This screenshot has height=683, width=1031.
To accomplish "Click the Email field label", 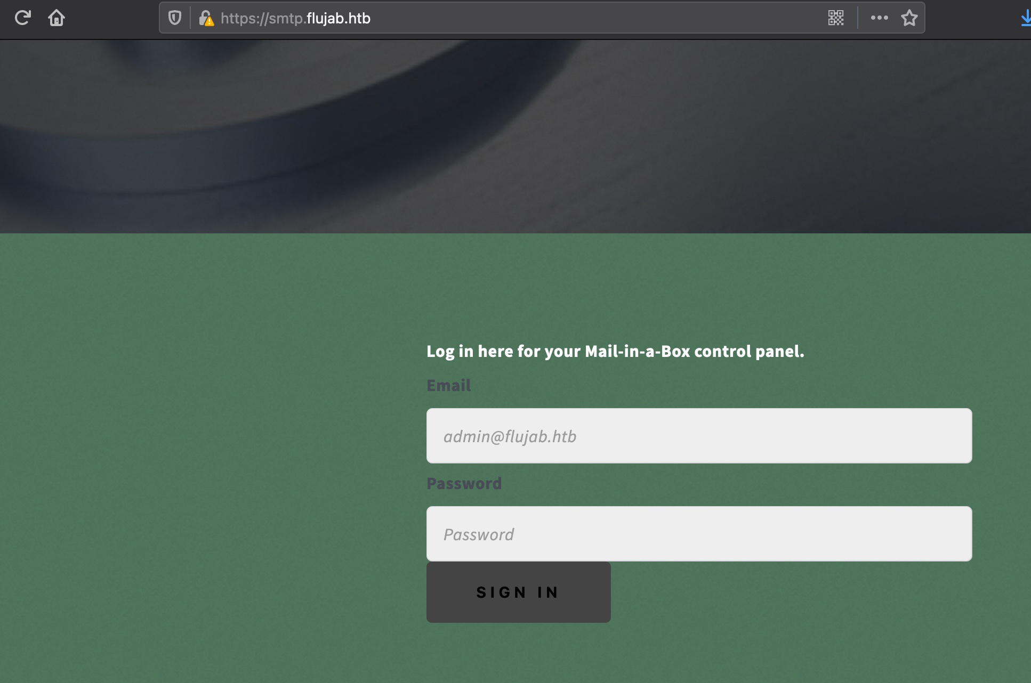I will click(448, 386).
